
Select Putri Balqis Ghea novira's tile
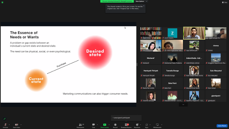tap(194, 71)
